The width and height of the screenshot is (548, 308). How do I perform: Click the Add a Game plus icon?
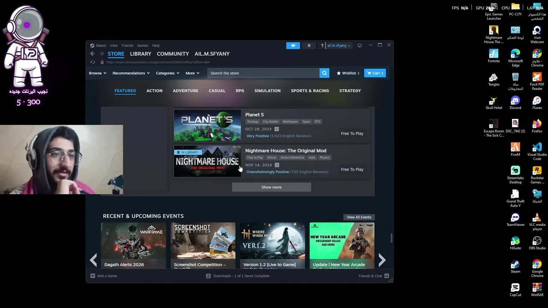click(92, 276)
